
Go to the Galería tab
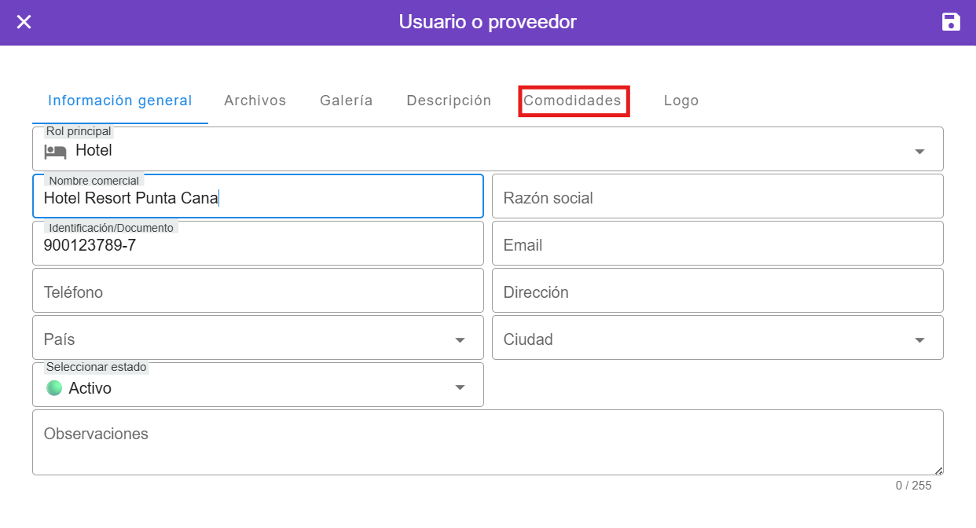click(x=346, y=101)
